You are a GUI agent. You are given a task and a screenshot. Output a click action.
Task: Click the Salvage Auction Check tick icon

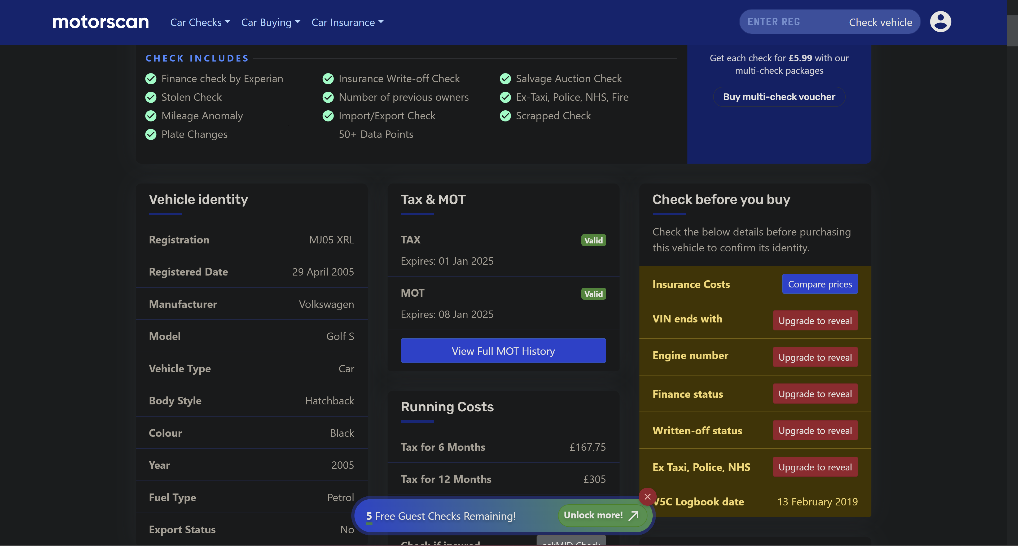click(505, 79)
